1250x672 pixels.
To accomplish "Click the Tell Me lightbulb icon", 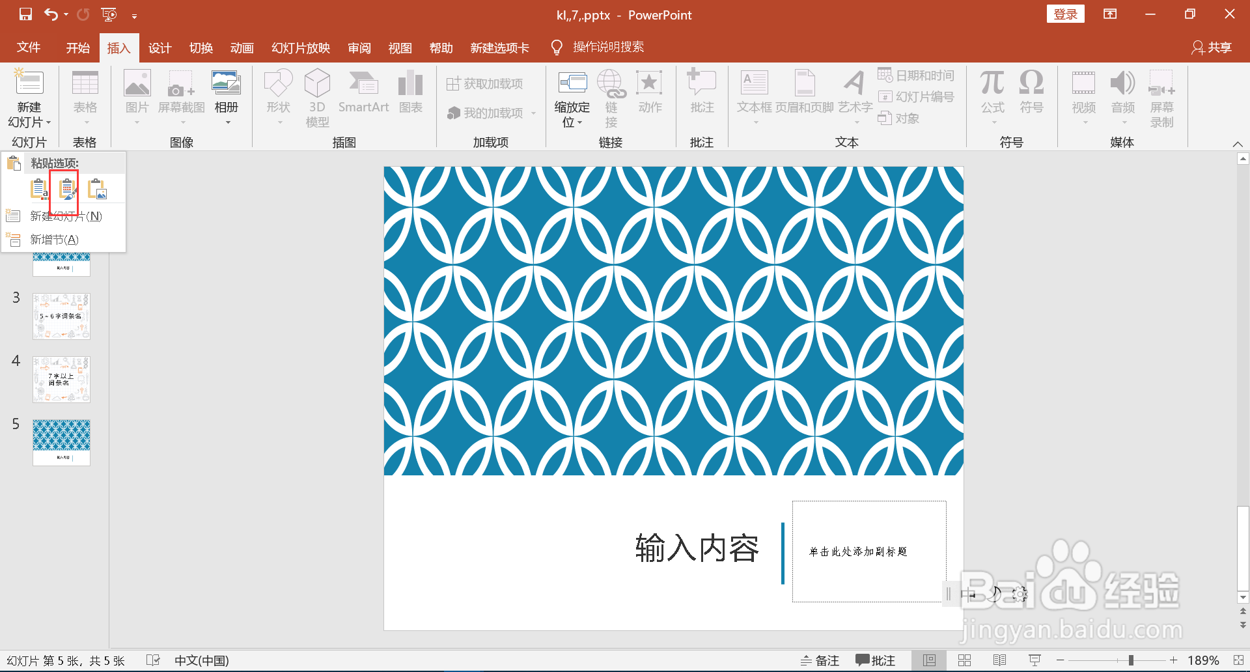I will (x=557, y=48).
